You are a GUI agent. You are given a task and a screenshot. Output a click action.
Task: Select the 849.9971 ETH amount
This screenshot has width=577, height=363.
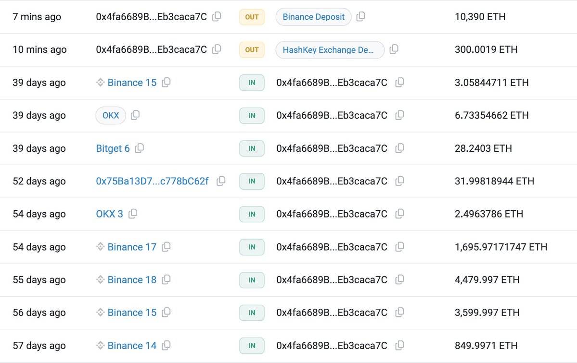pyautogui.click(x=486, y=345)
